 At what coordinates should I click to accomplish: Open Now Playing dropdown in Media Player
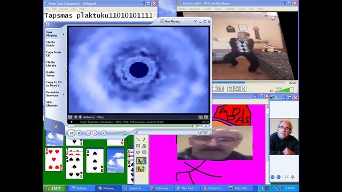195,21
